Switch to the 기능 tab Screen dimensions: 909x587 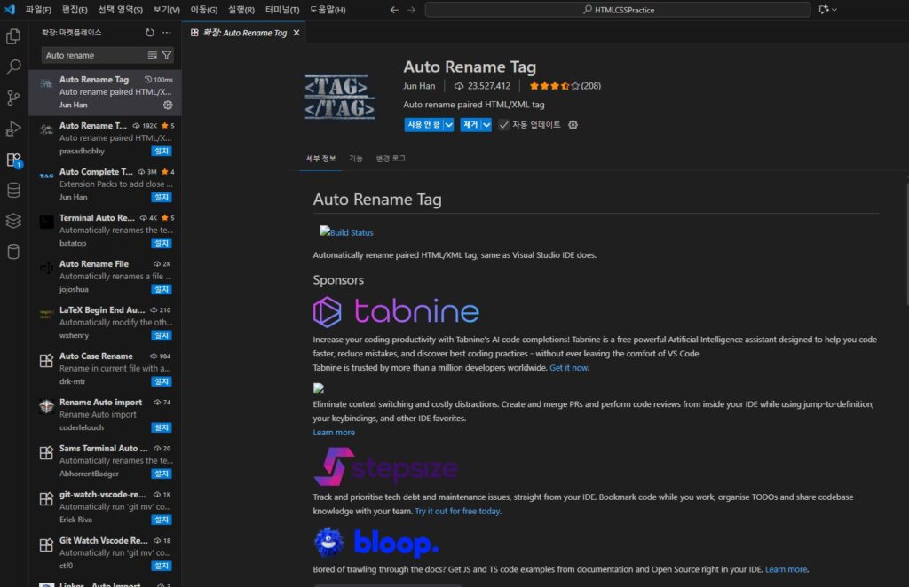[357, 159]
